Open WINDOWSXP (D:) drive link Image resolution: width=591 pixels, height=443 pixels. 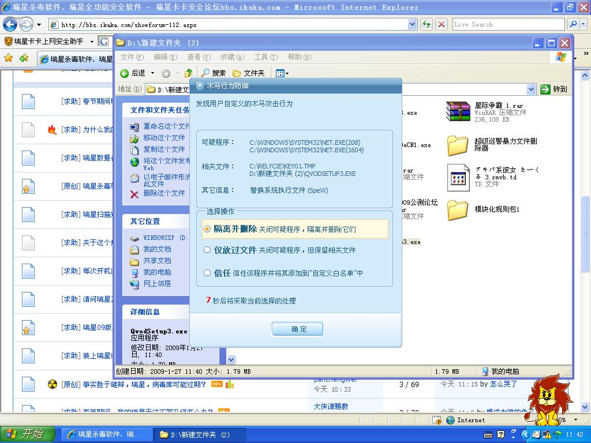[x=166, y=238]
